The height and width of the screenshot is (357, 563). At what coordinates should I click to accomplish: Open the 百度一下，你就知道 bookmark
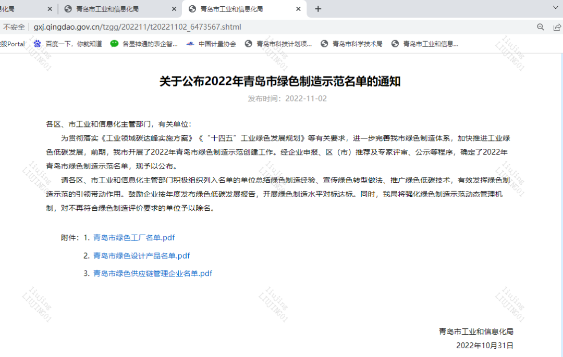point(68,44)
